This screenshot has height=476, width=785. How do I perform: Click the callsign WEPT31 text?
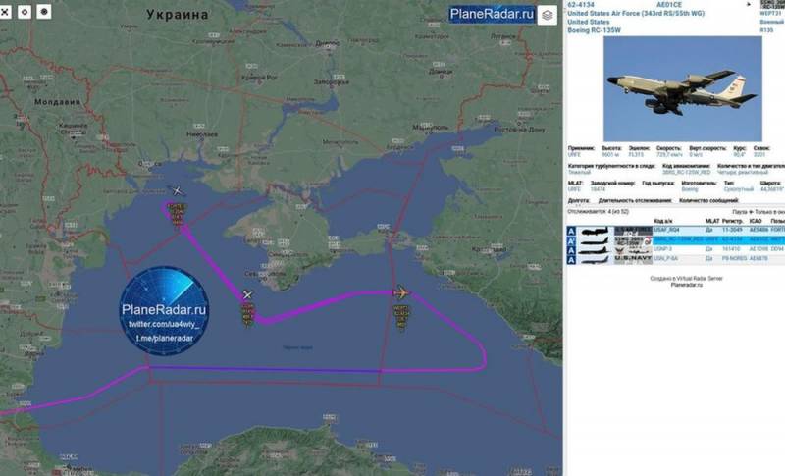(x=770, y=14)
